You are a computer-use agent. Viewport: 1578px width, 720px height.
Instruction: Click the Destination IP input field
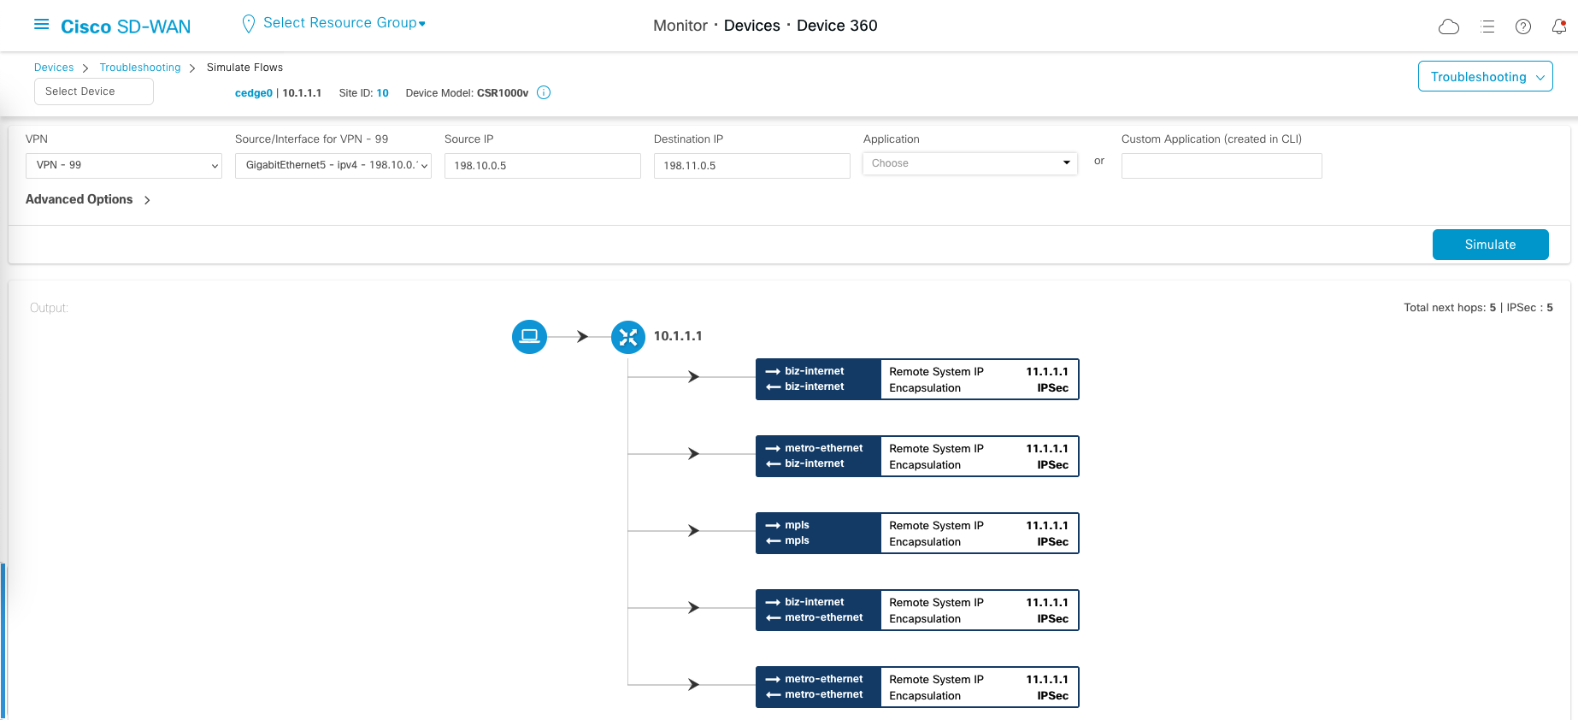[751, 166]
